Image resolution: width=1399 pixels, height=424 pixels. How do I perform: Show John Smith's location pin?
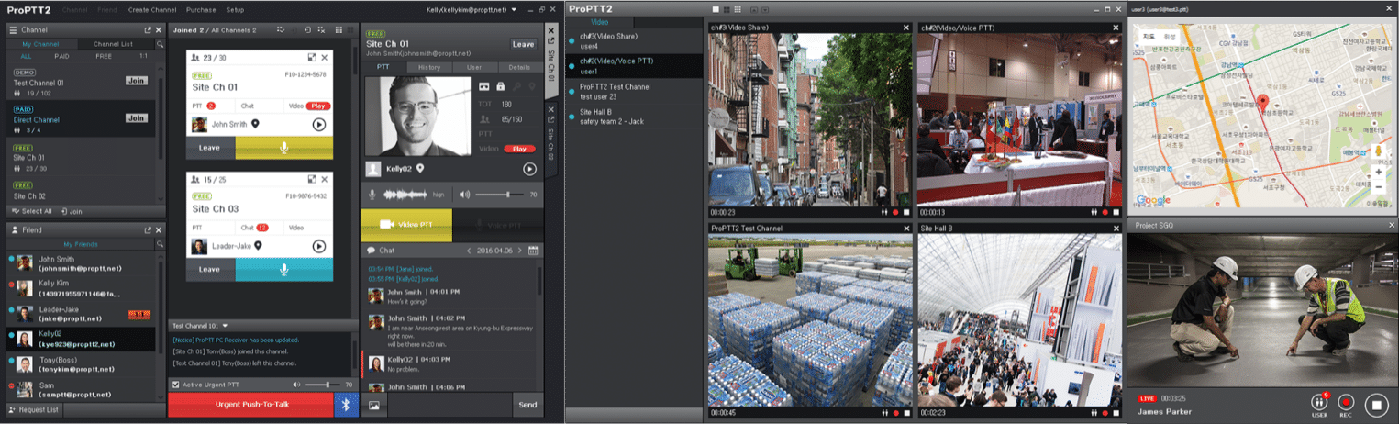[255, 123]
